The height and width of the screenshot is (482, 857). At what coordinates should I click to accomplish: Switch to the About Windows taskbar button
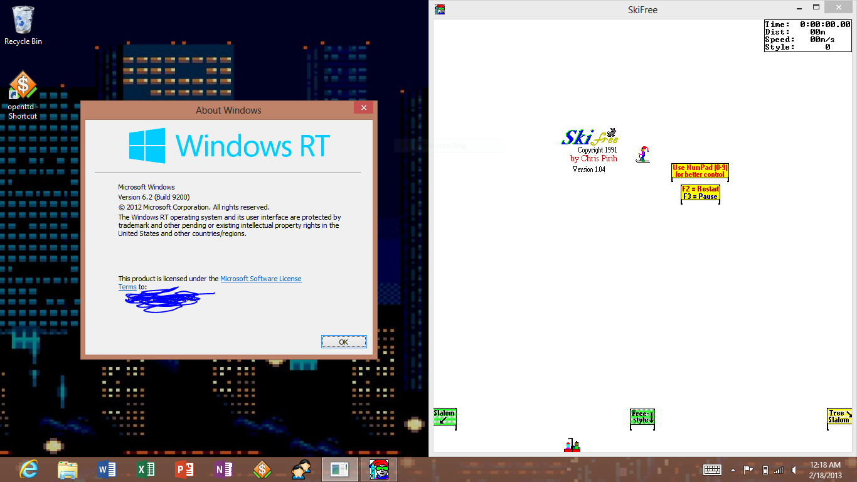[340, 469]
